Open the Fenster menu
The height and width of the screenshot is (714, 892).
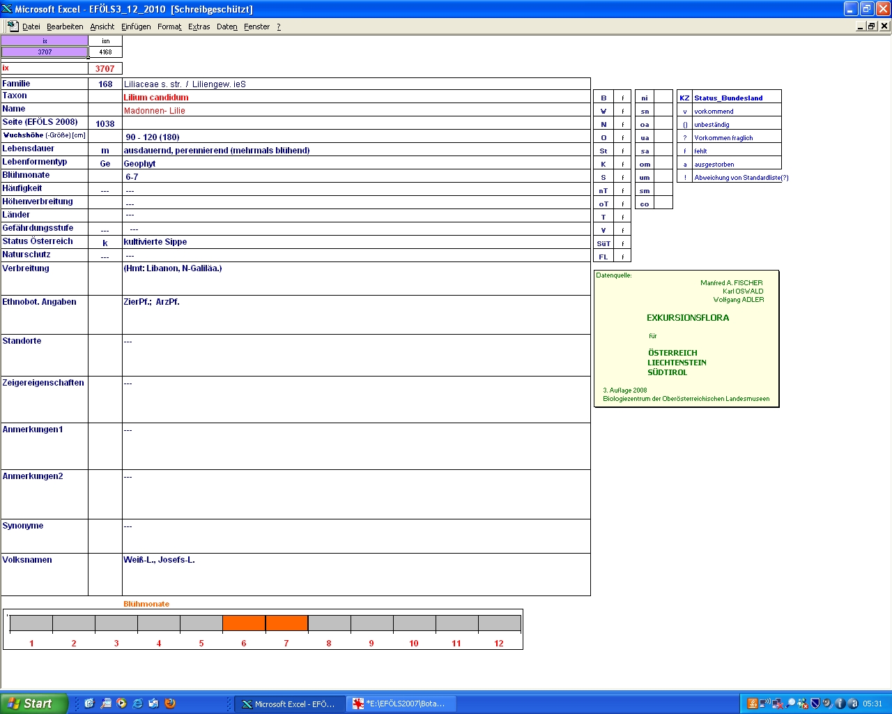click(x=256, y=26)
